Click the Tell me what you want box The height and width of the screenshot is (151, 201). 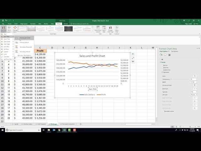tap(81, 24)
